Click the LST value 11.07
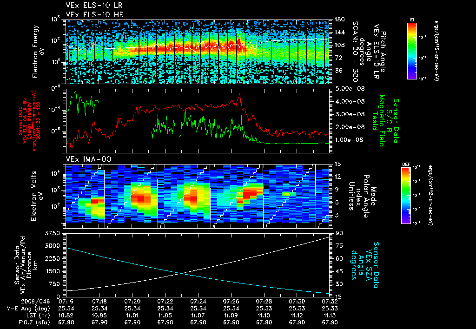Screen dimensions: 476x329 coord(198,316)
